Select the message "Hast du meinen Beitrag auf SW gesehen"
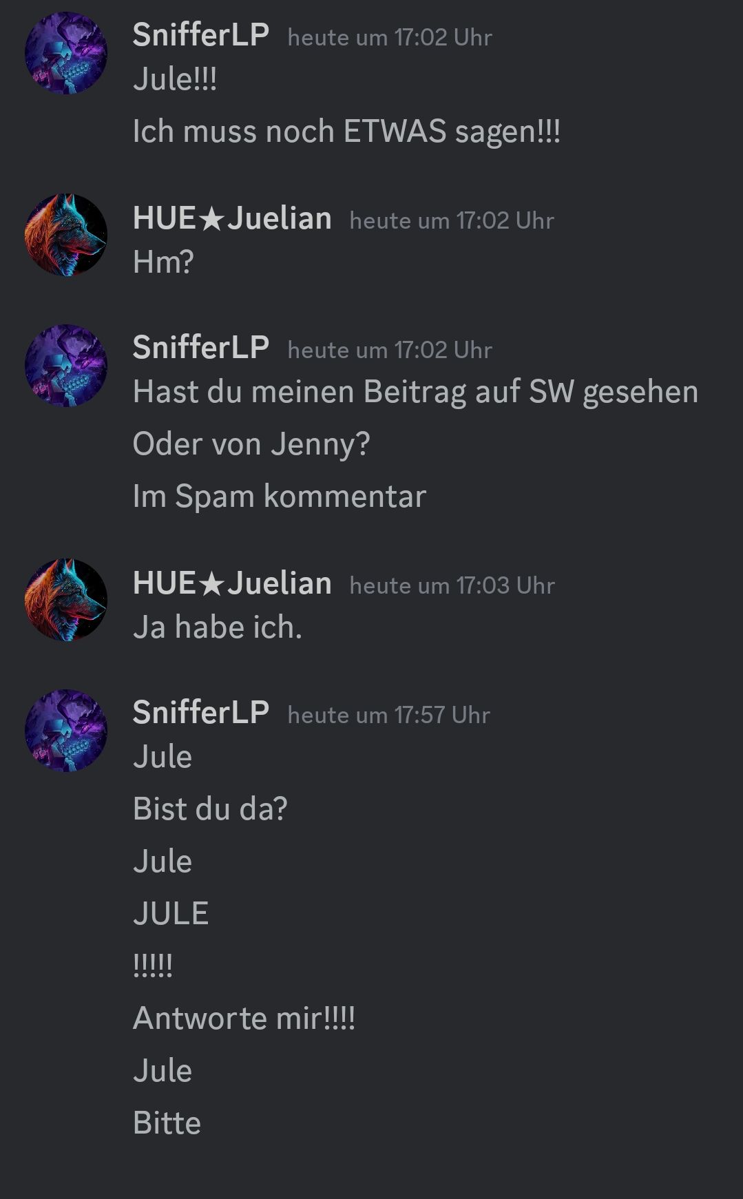 (415, 392)
